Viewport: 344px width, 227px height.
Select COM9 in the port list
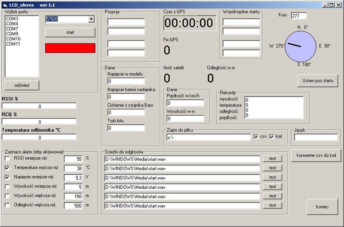12,34
